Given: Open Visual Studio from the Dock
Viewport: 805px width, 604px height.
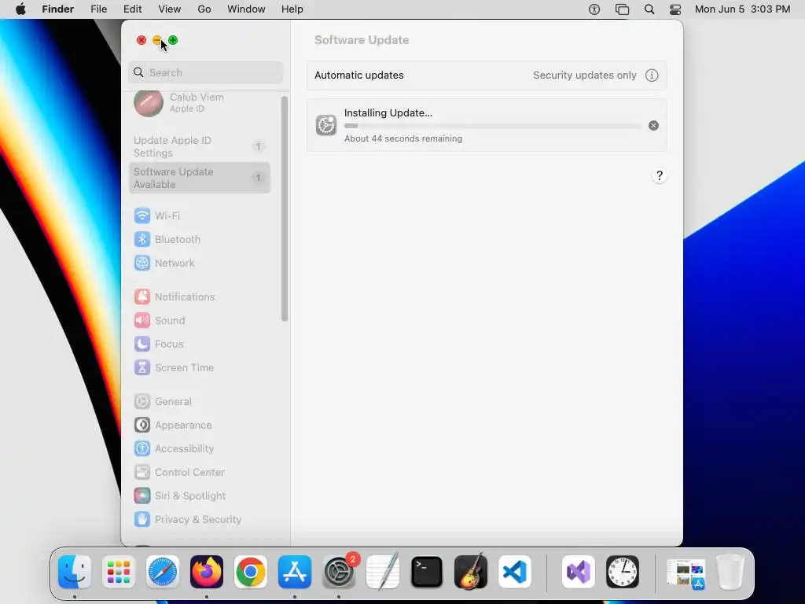Looking at the screenshot, I should [579, 572].
